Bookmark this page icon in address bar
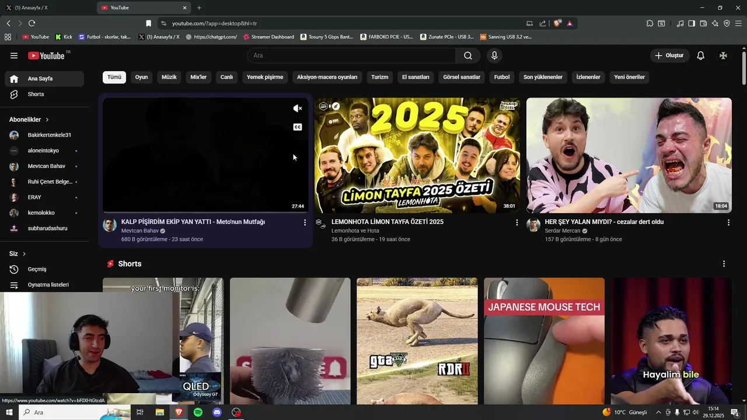This screenshot has width=747, height=420. [x=148, y=23]
